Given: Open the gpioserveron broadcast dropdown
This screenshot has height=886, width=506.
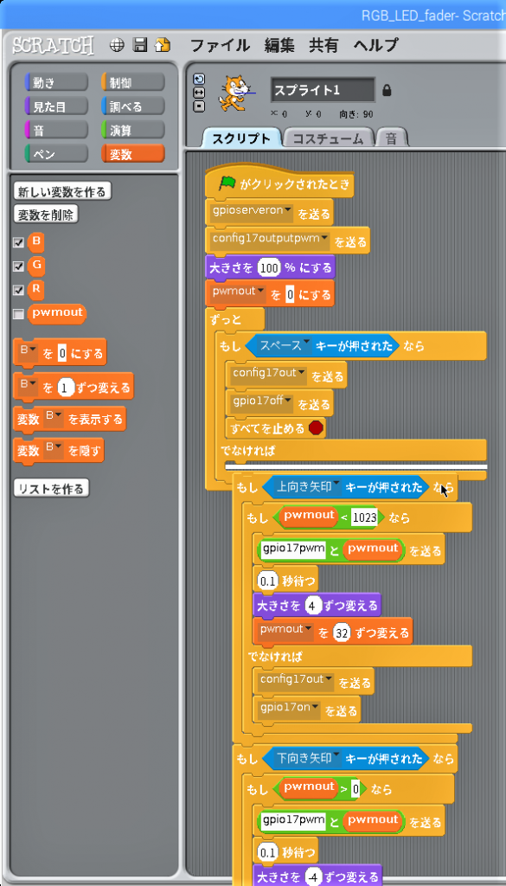Looking at the screenshot, I should pos(288,211).
